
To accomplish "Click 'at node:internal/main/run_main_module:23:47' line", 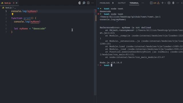I will click(135, 57).
